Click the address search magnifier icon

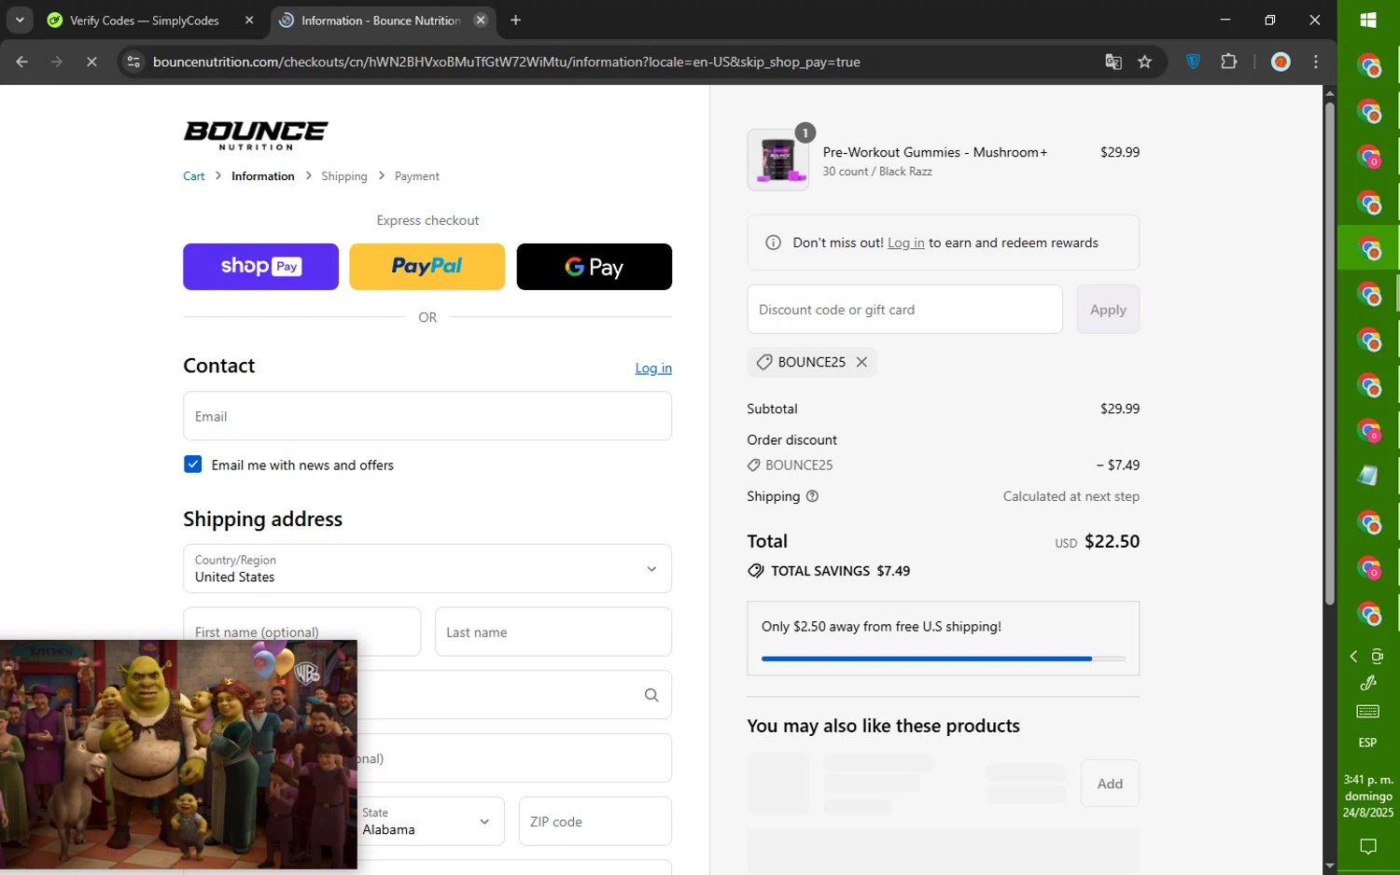coord(651,695)
